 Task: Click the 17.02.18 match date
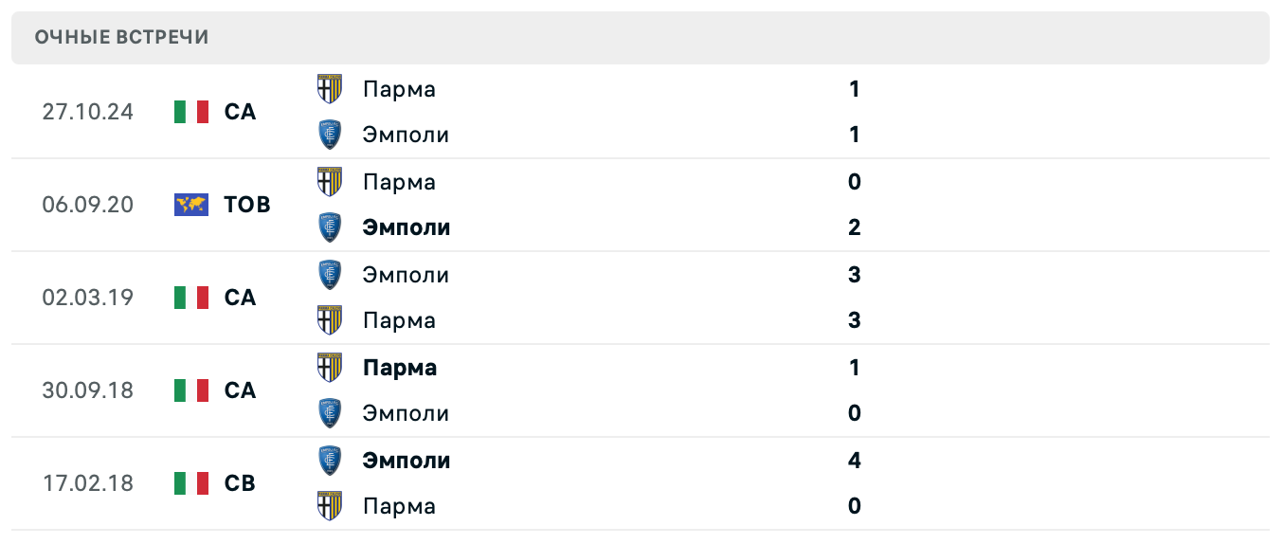[x=88, y=483]
